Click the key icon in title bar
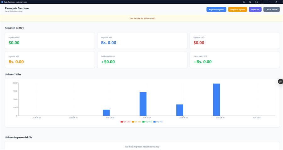This screenshot has width=283, height=150. point(244,2)
